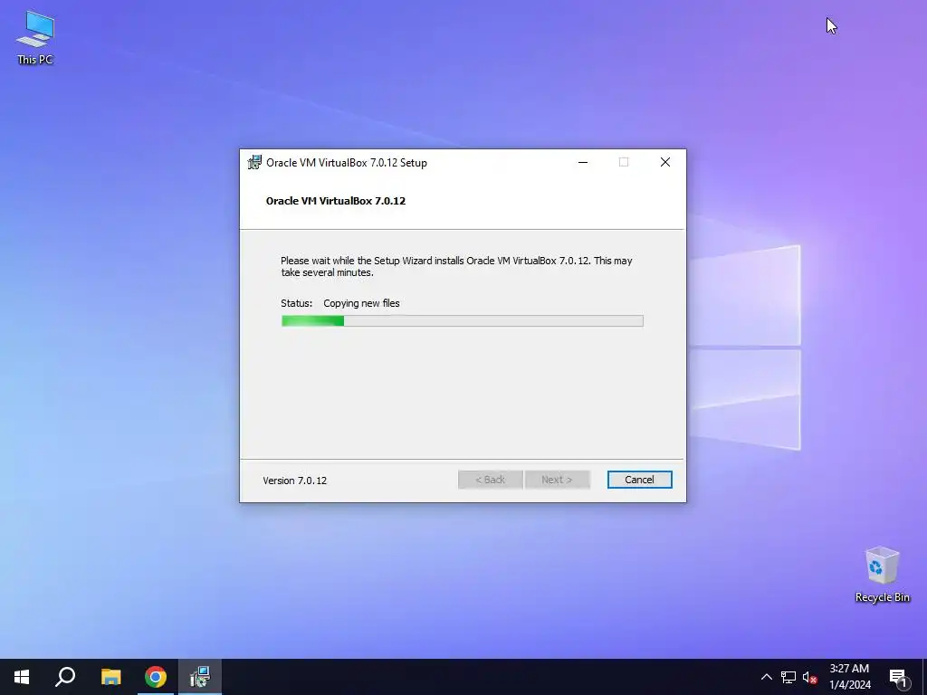Click the muted volume tray icon

[810, 677]
